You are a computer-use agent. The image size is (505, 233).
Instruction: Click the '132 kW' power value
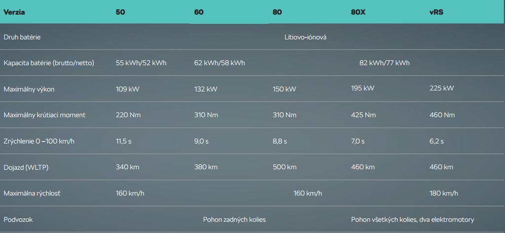(206, 89)
